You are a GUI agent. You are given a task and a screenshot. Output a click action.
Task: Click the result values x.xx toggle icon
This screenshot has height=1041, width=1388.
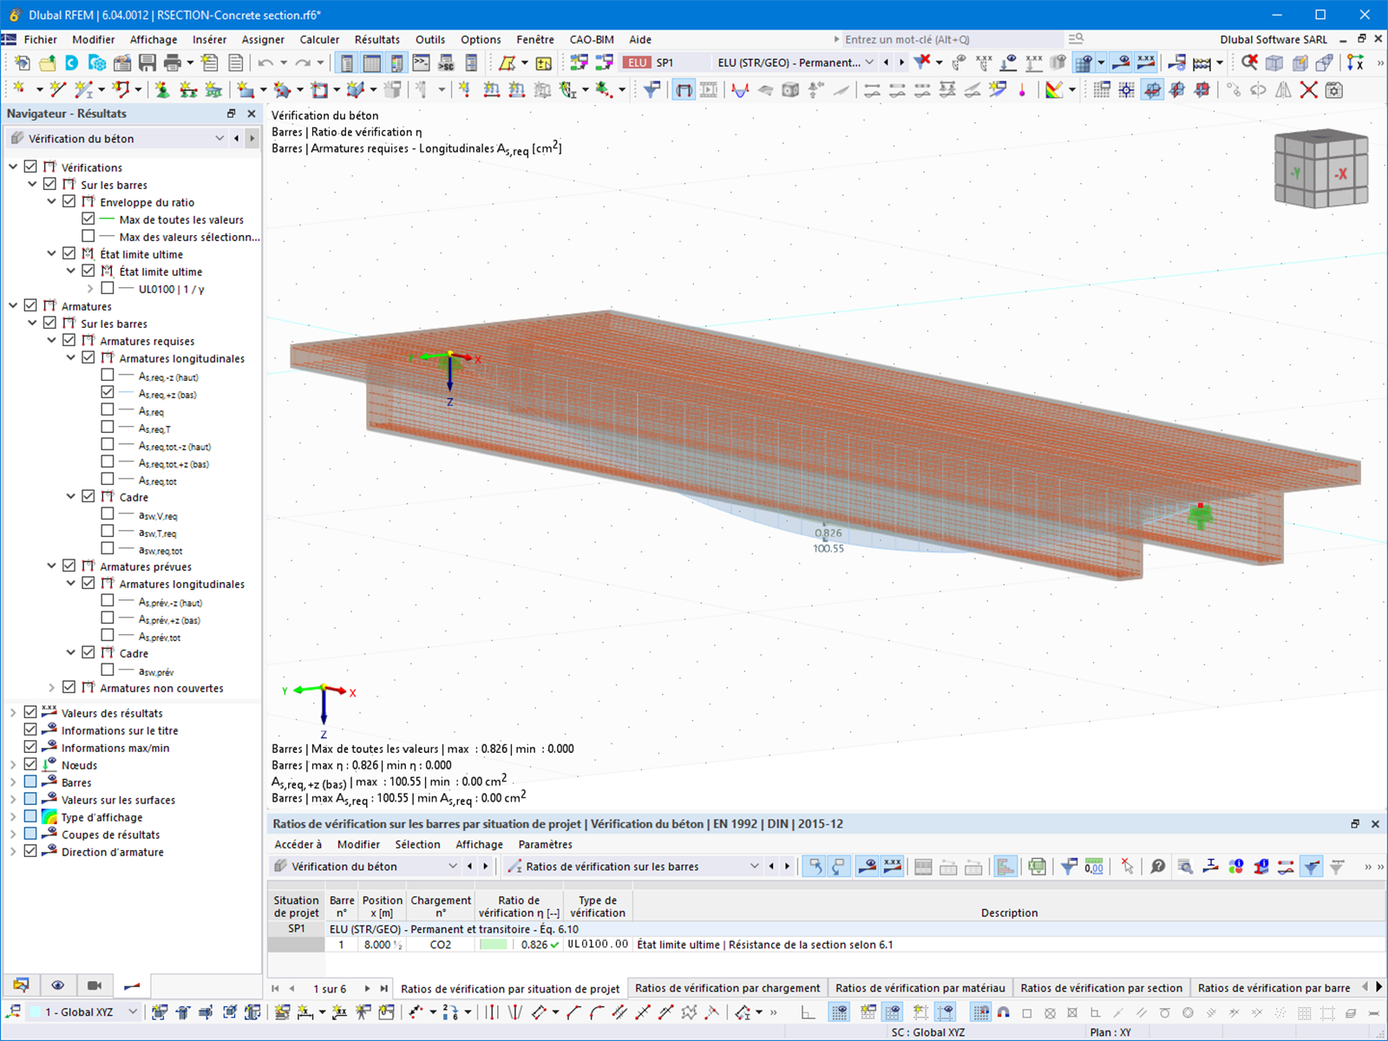[1146, 62]
